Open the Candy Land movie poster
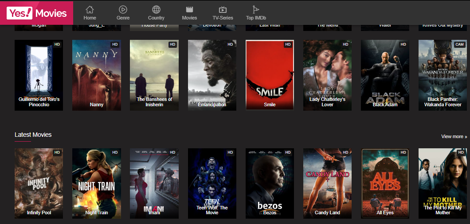This screenshot has height=224, width=470. 327,183
